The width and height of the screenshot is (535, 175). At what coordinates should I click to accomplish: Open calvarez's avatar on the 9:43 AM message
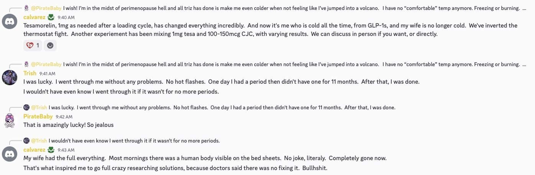[x=10, y=154]
